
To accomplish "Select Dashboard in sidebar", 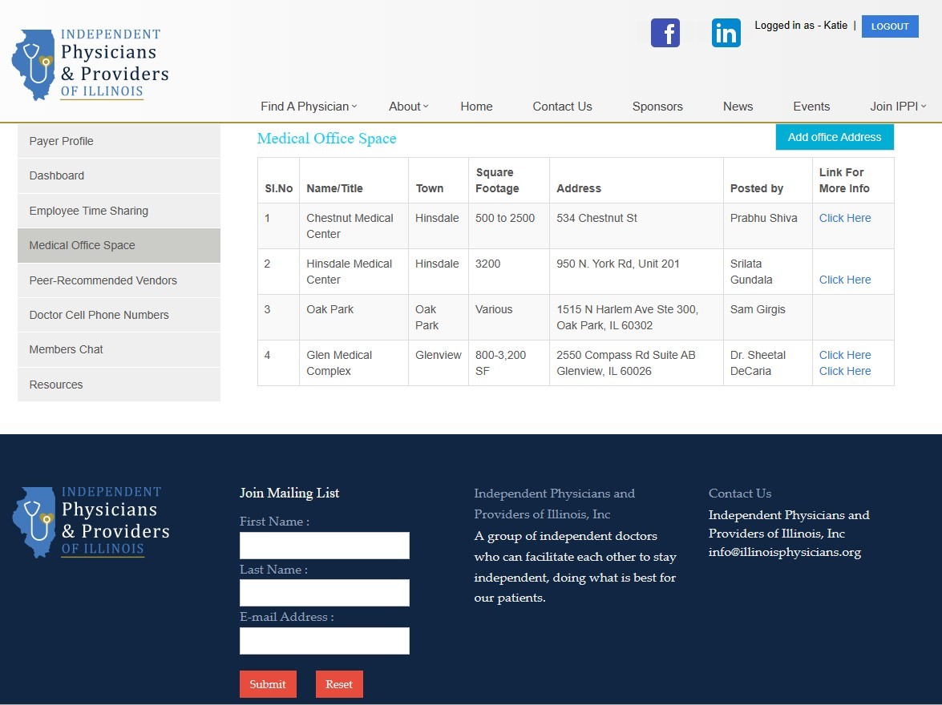I will pos(119,176).
